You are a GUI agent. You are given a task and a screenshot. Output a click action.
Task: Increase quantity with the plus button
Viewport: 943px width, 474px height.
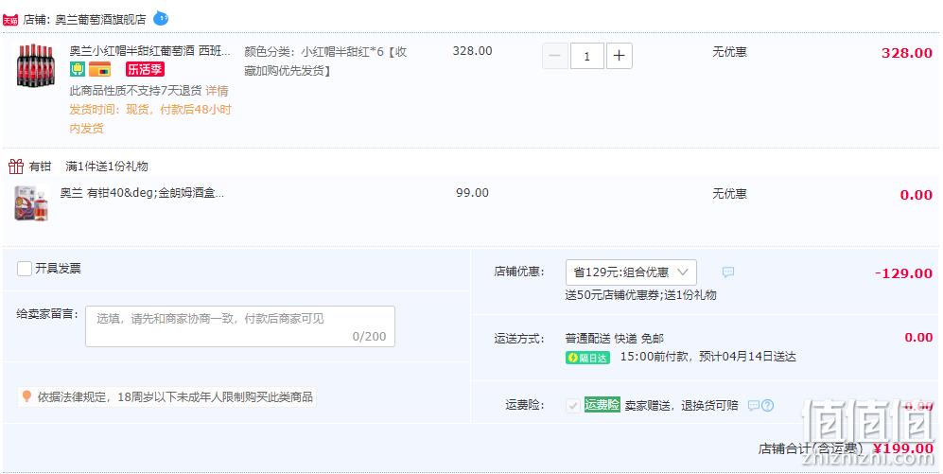[x=619, y=56]
